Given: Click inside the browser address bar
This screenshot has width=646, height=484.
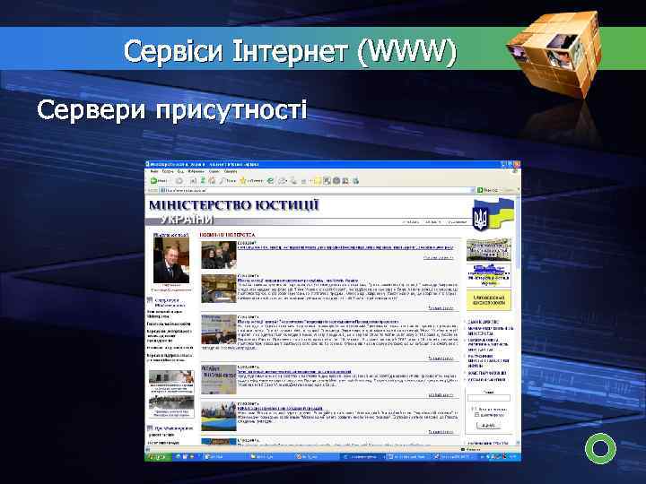Looking at the screenshot, I should (318, 190).
